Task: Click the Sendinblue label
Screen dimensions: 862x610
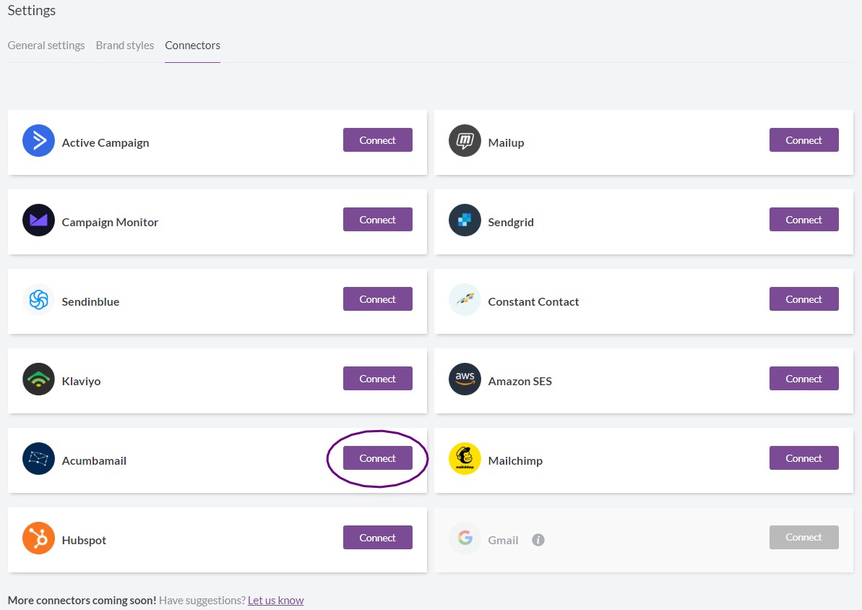Action: point(91,302)
